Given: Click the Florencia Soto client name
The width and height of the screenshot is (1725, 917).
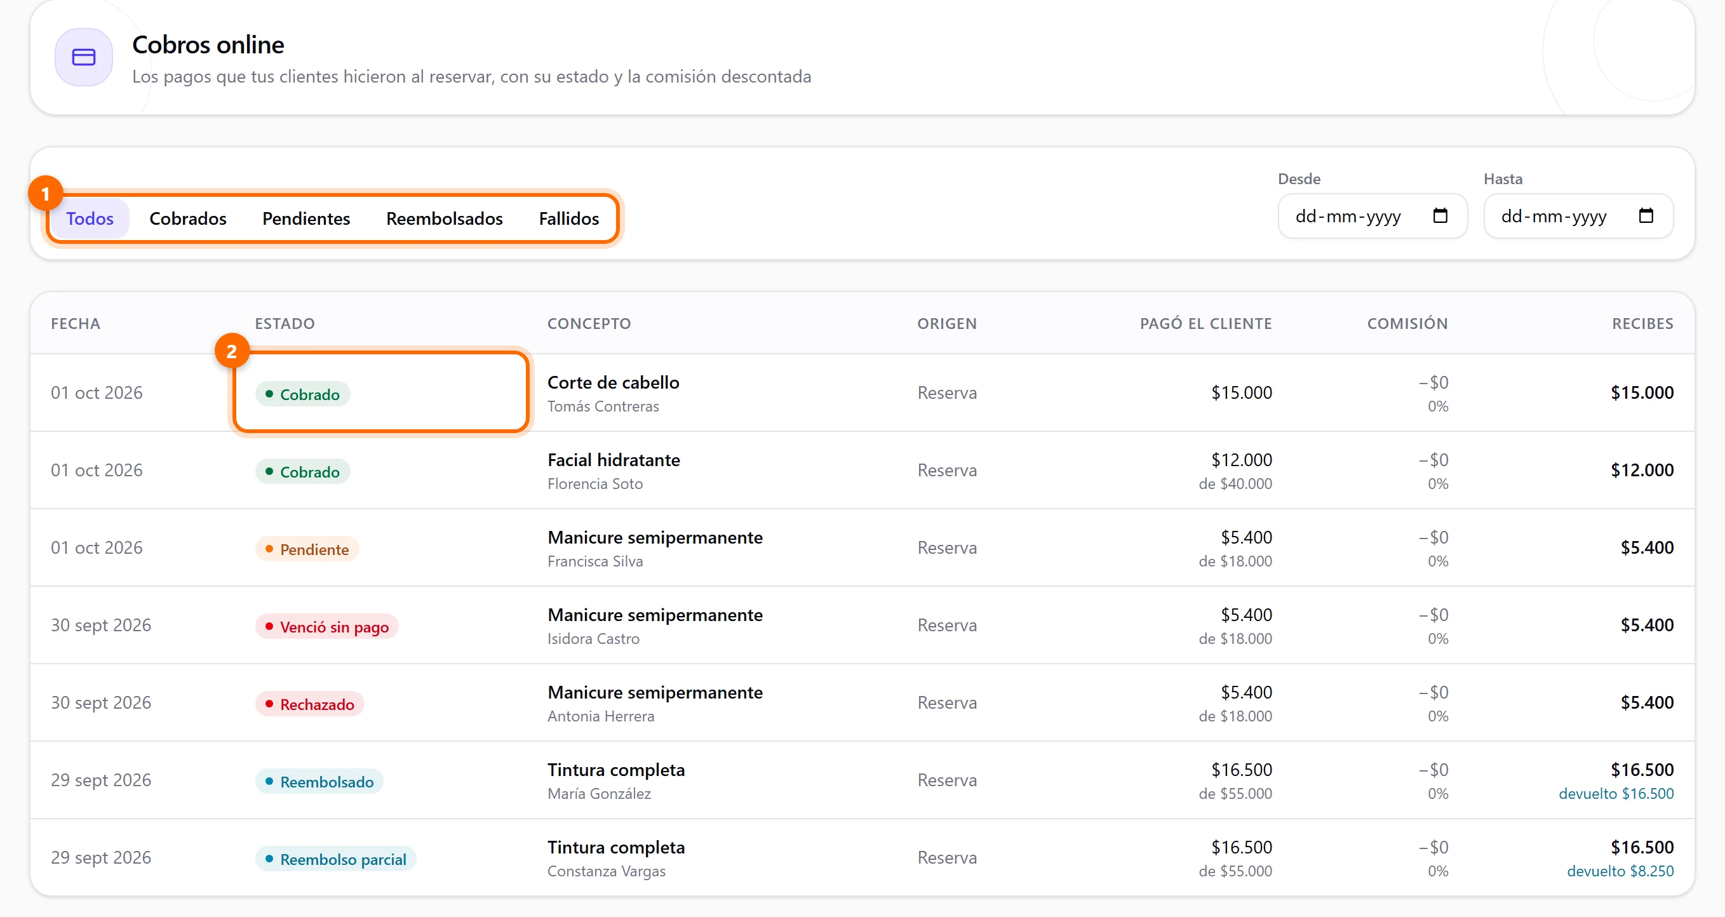Looking at the screenshot, I should 594,484.
